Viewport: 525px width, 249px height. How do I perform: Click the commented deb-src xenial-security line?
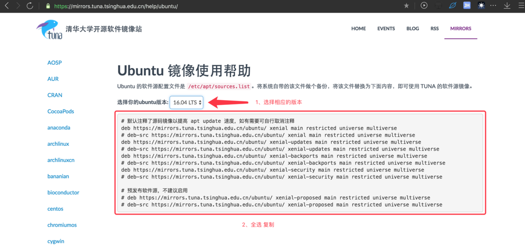282,177
